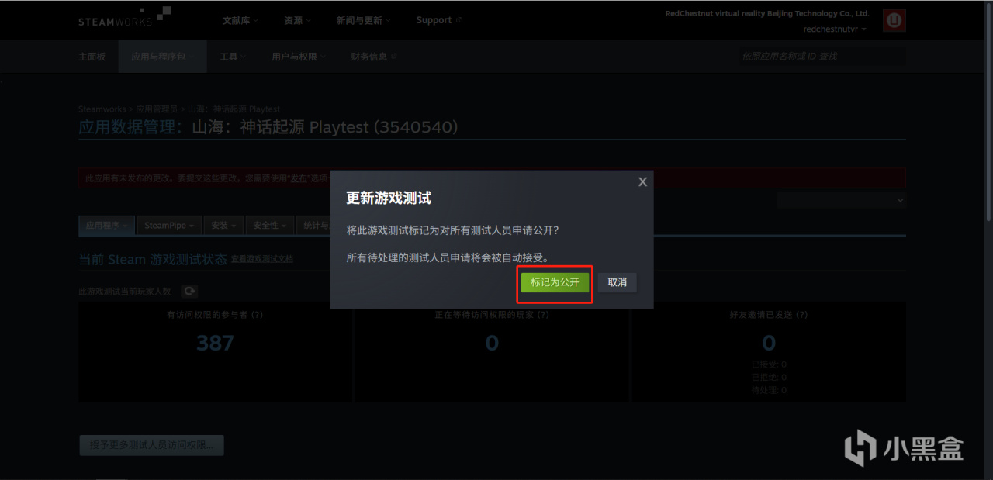Click the red account avatar icon
The width and height of the screenshot is (993, 480).
pyautogui.click(x=894, y=21)
